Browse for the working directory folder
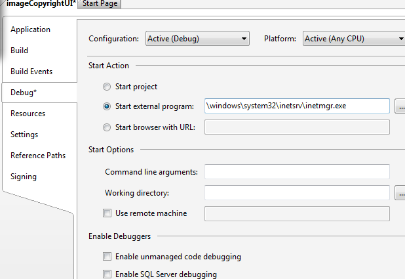 tap(400, 193)
